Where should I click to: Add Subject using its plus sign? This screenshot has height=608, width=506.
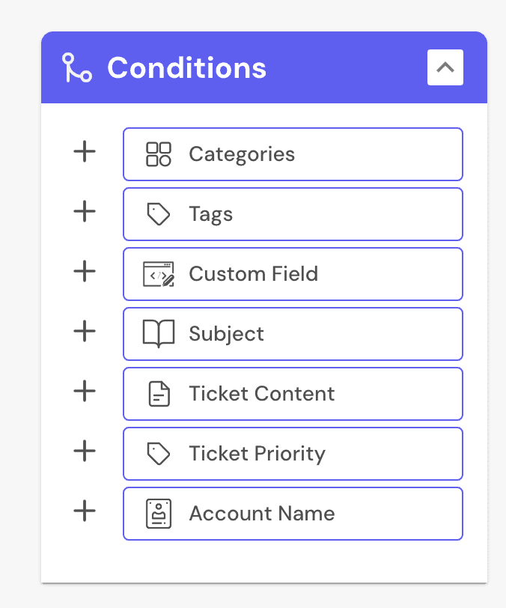coord(85,332)
